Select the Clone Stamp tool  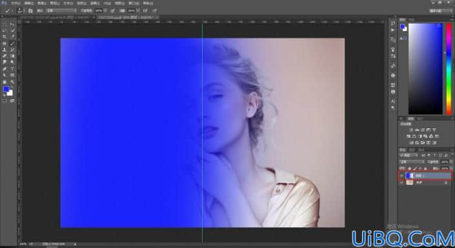click(5, 50)
